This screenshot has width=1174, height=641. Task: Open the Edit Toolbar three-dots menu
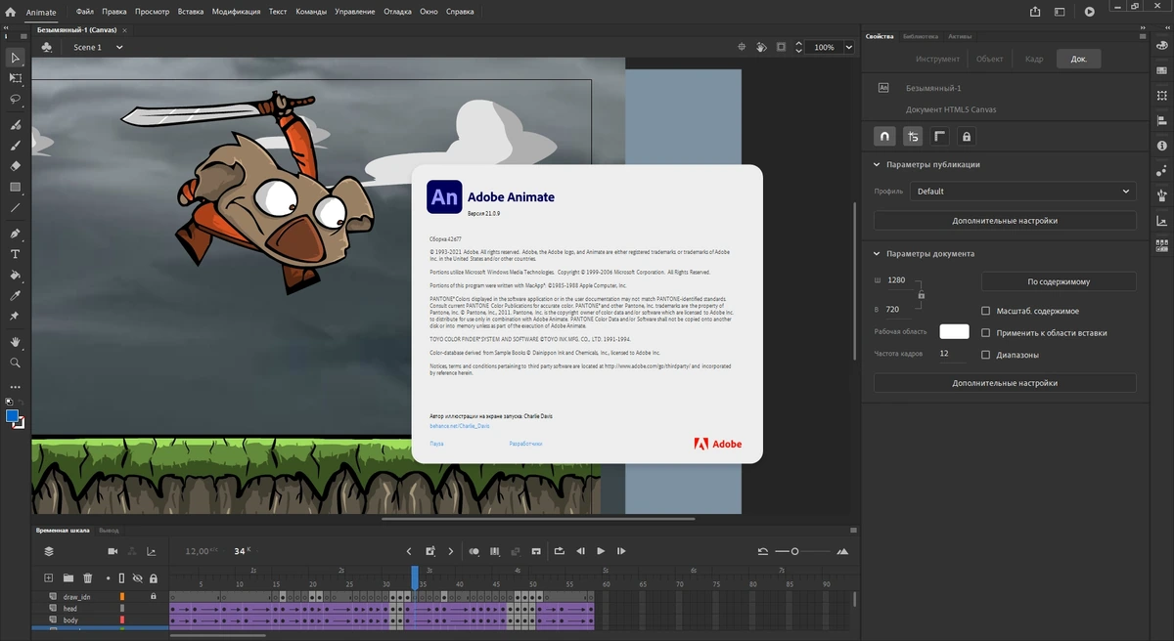pos(15,387)
